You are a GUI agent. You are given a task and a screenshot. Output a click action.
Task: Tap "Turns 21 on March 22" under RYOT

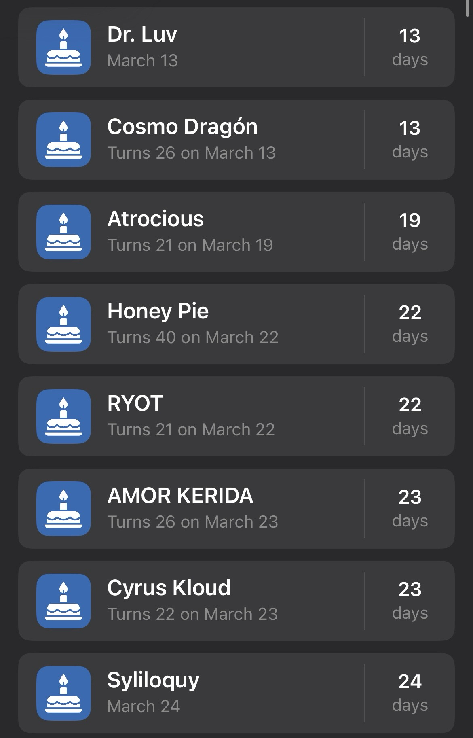(x=191, y=430)
